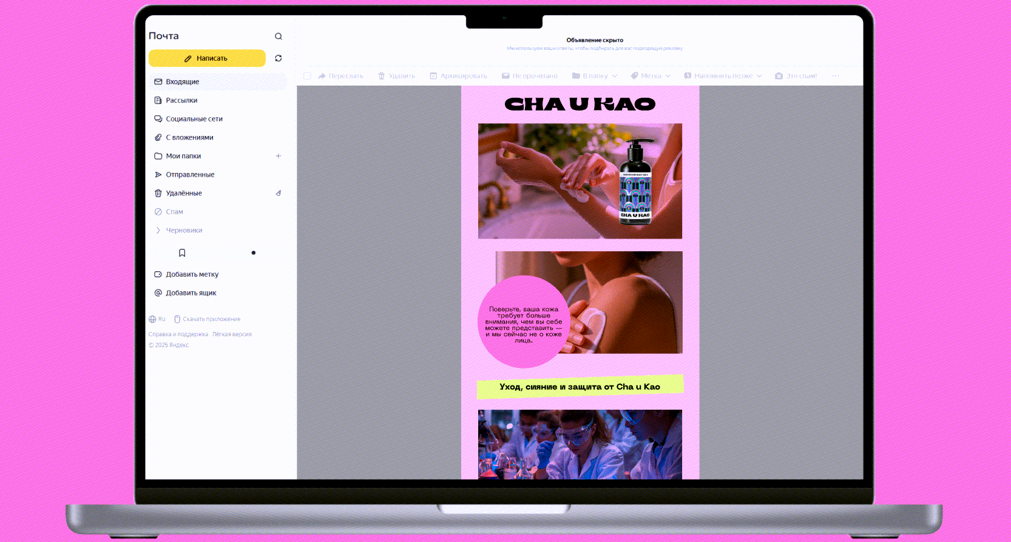The width and height of the screenshot is (1011, 542).
Task: Open the Справка и поддержка link
Action: (178, 334)
